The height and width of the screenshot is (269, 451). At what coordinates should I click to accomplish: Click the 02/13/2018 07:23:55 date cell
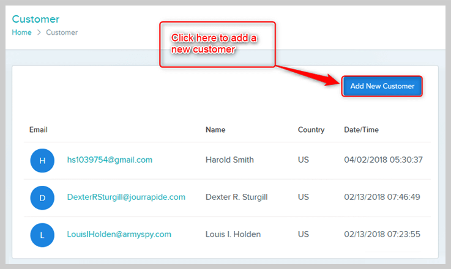pyautogui.click(x=382, y=235)
